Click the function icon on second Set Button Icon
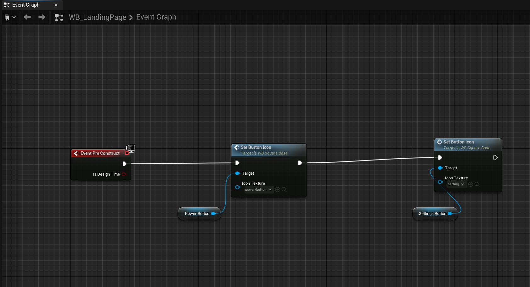Image resolution: width=530 pixels, height=287 pixels. click(x=439, y=142)
